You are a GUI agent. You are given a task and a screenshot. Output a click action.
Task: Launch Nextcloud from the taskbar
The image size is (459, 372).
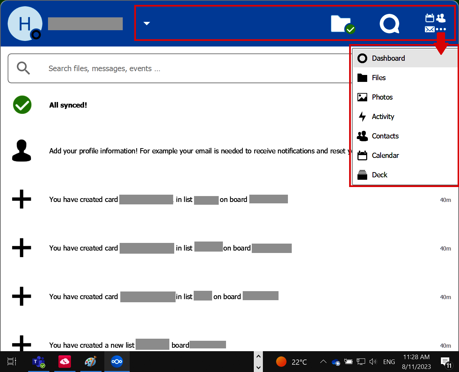117,361
